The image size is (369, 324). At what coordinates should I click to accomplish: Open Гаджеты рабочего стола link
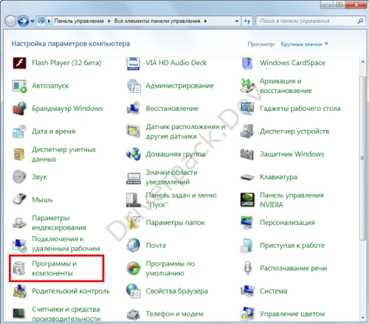tap(300, 108)
